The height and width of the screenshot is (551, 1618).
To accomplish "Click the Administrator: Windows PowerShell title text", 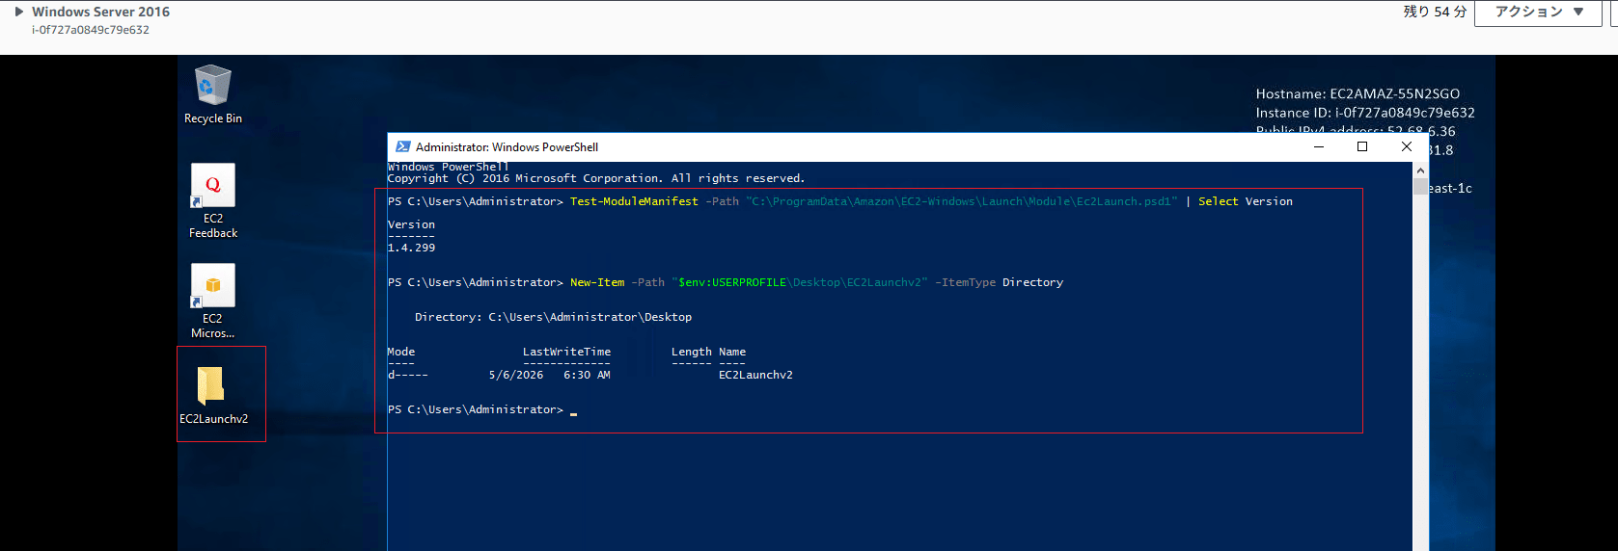I will click(x=507, y=147).
